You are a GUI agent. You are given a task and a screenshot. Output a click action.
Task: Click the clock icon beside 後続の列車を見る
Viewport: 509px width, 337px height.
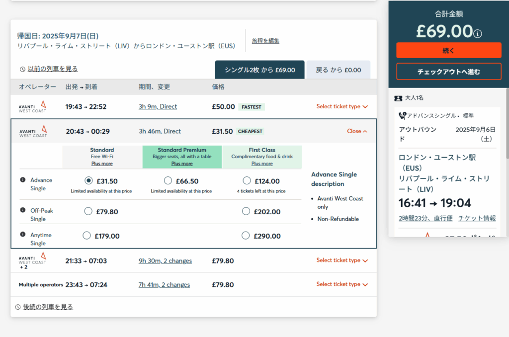point(18,307)
